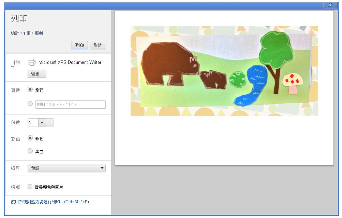Choose the 彩色 color radio button

pyautogui.click(x=30, y=138)
